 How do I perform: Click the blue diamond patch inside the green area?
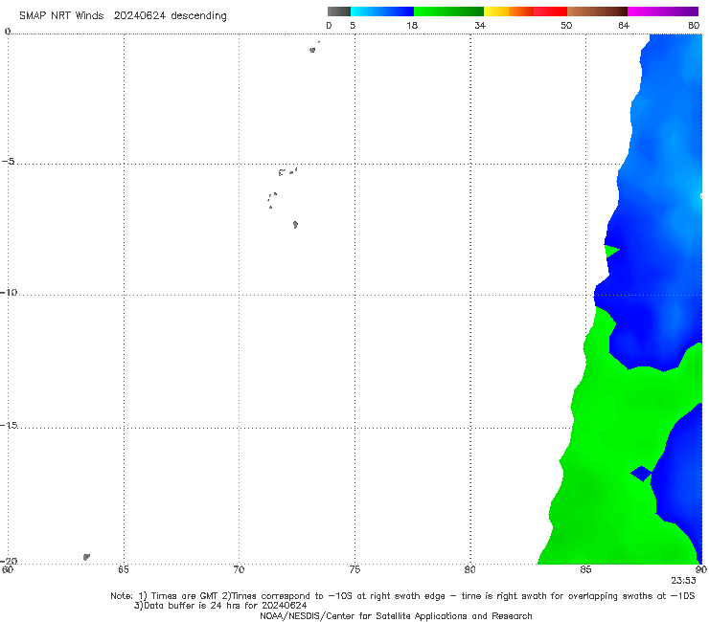tap(641, 474)
